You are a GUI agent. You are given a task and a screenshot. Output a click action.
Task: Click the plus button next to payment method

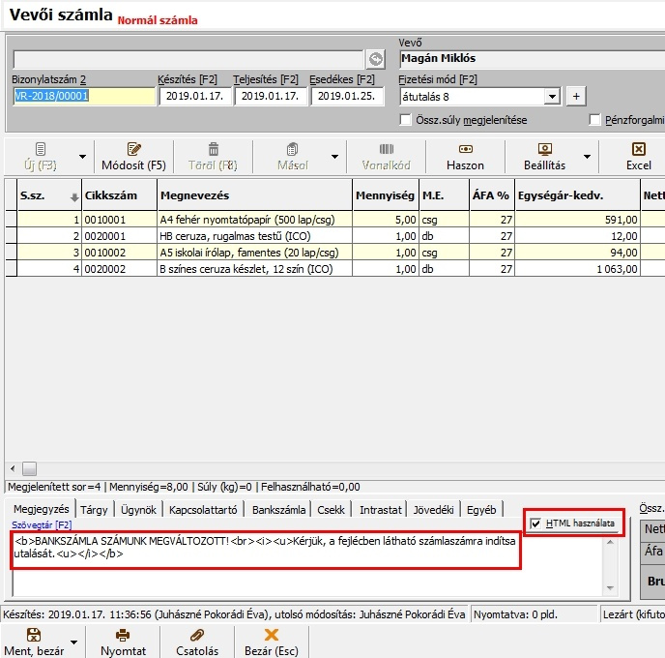tap(575, 97)
